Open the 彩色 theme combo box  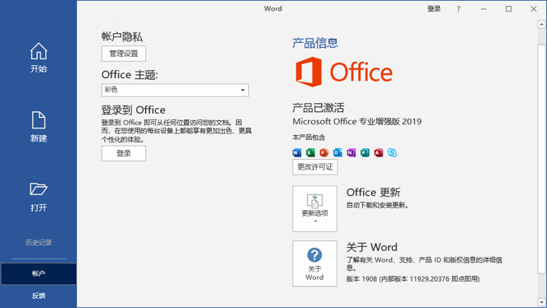175,90
